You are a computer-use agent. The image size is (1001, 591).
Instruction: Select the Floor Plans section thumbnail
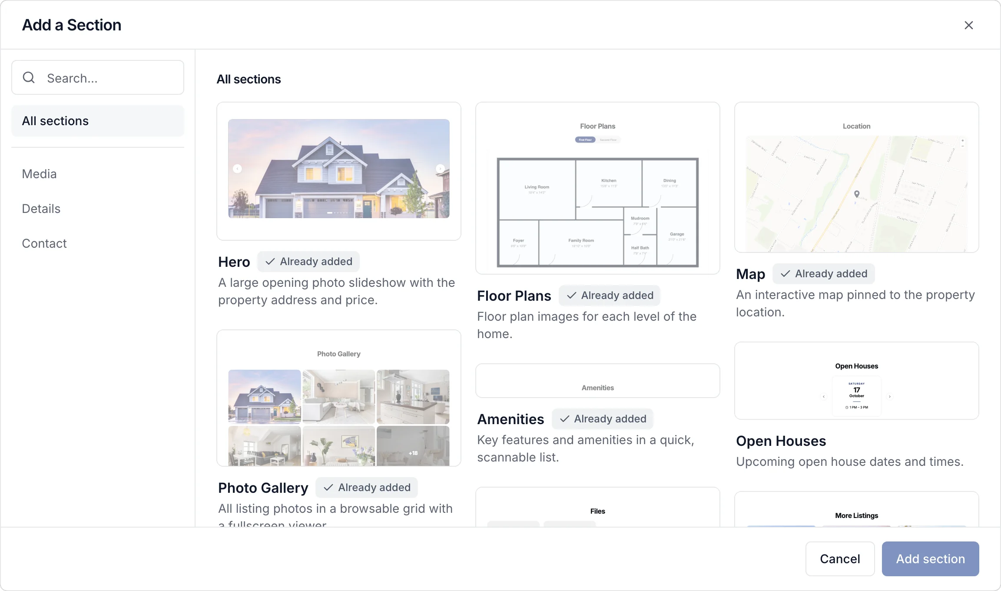pyautogui.click(x=598, y=188)
